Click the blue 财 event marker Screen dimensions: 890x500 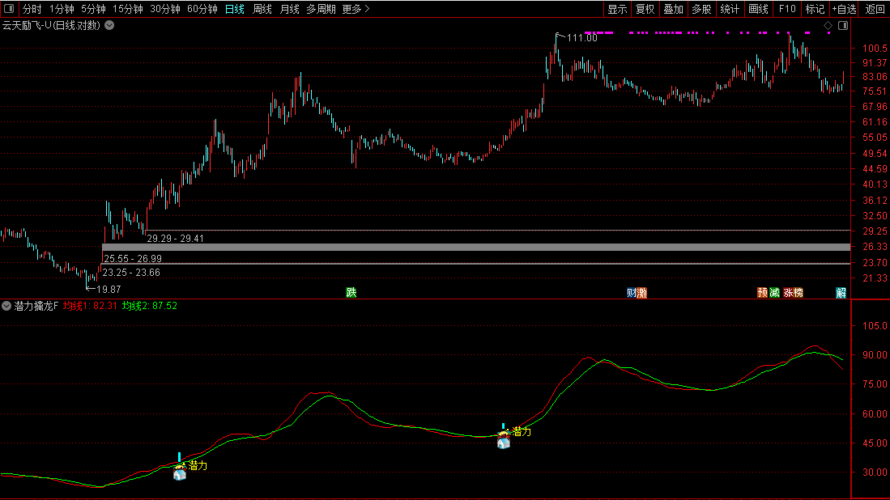pos(632,293)
